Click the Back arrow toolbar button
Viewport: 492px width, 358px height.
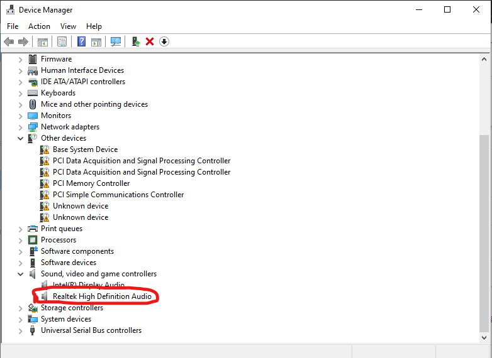click(x=9, y=41)
